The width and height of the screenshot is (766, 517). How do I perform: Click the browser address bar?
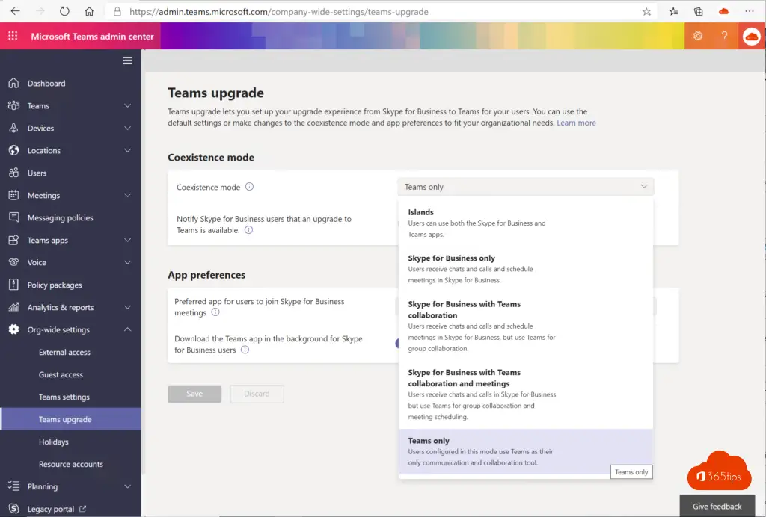[374, 12]
